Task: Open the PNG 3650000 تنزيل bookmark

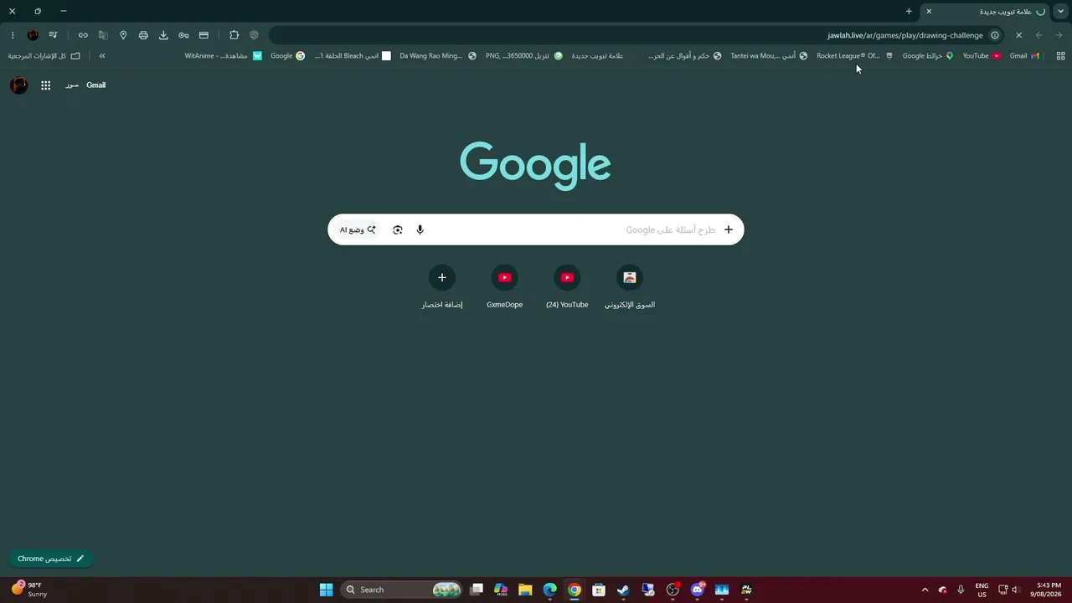Action: pyautogui.click(x=523, y=56)
